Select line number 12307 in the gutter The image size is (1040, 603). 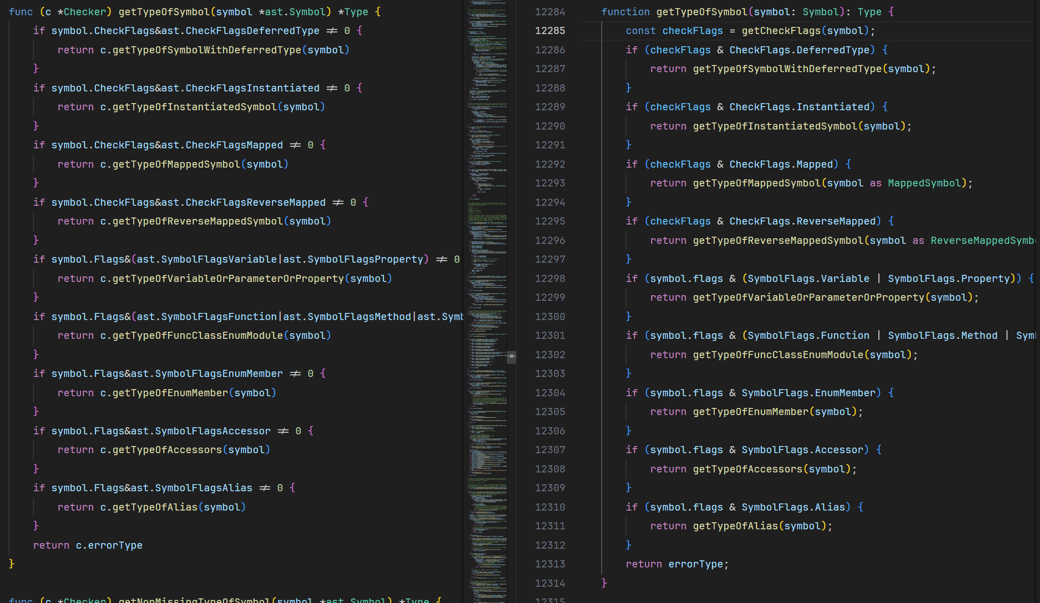[550, 450]
